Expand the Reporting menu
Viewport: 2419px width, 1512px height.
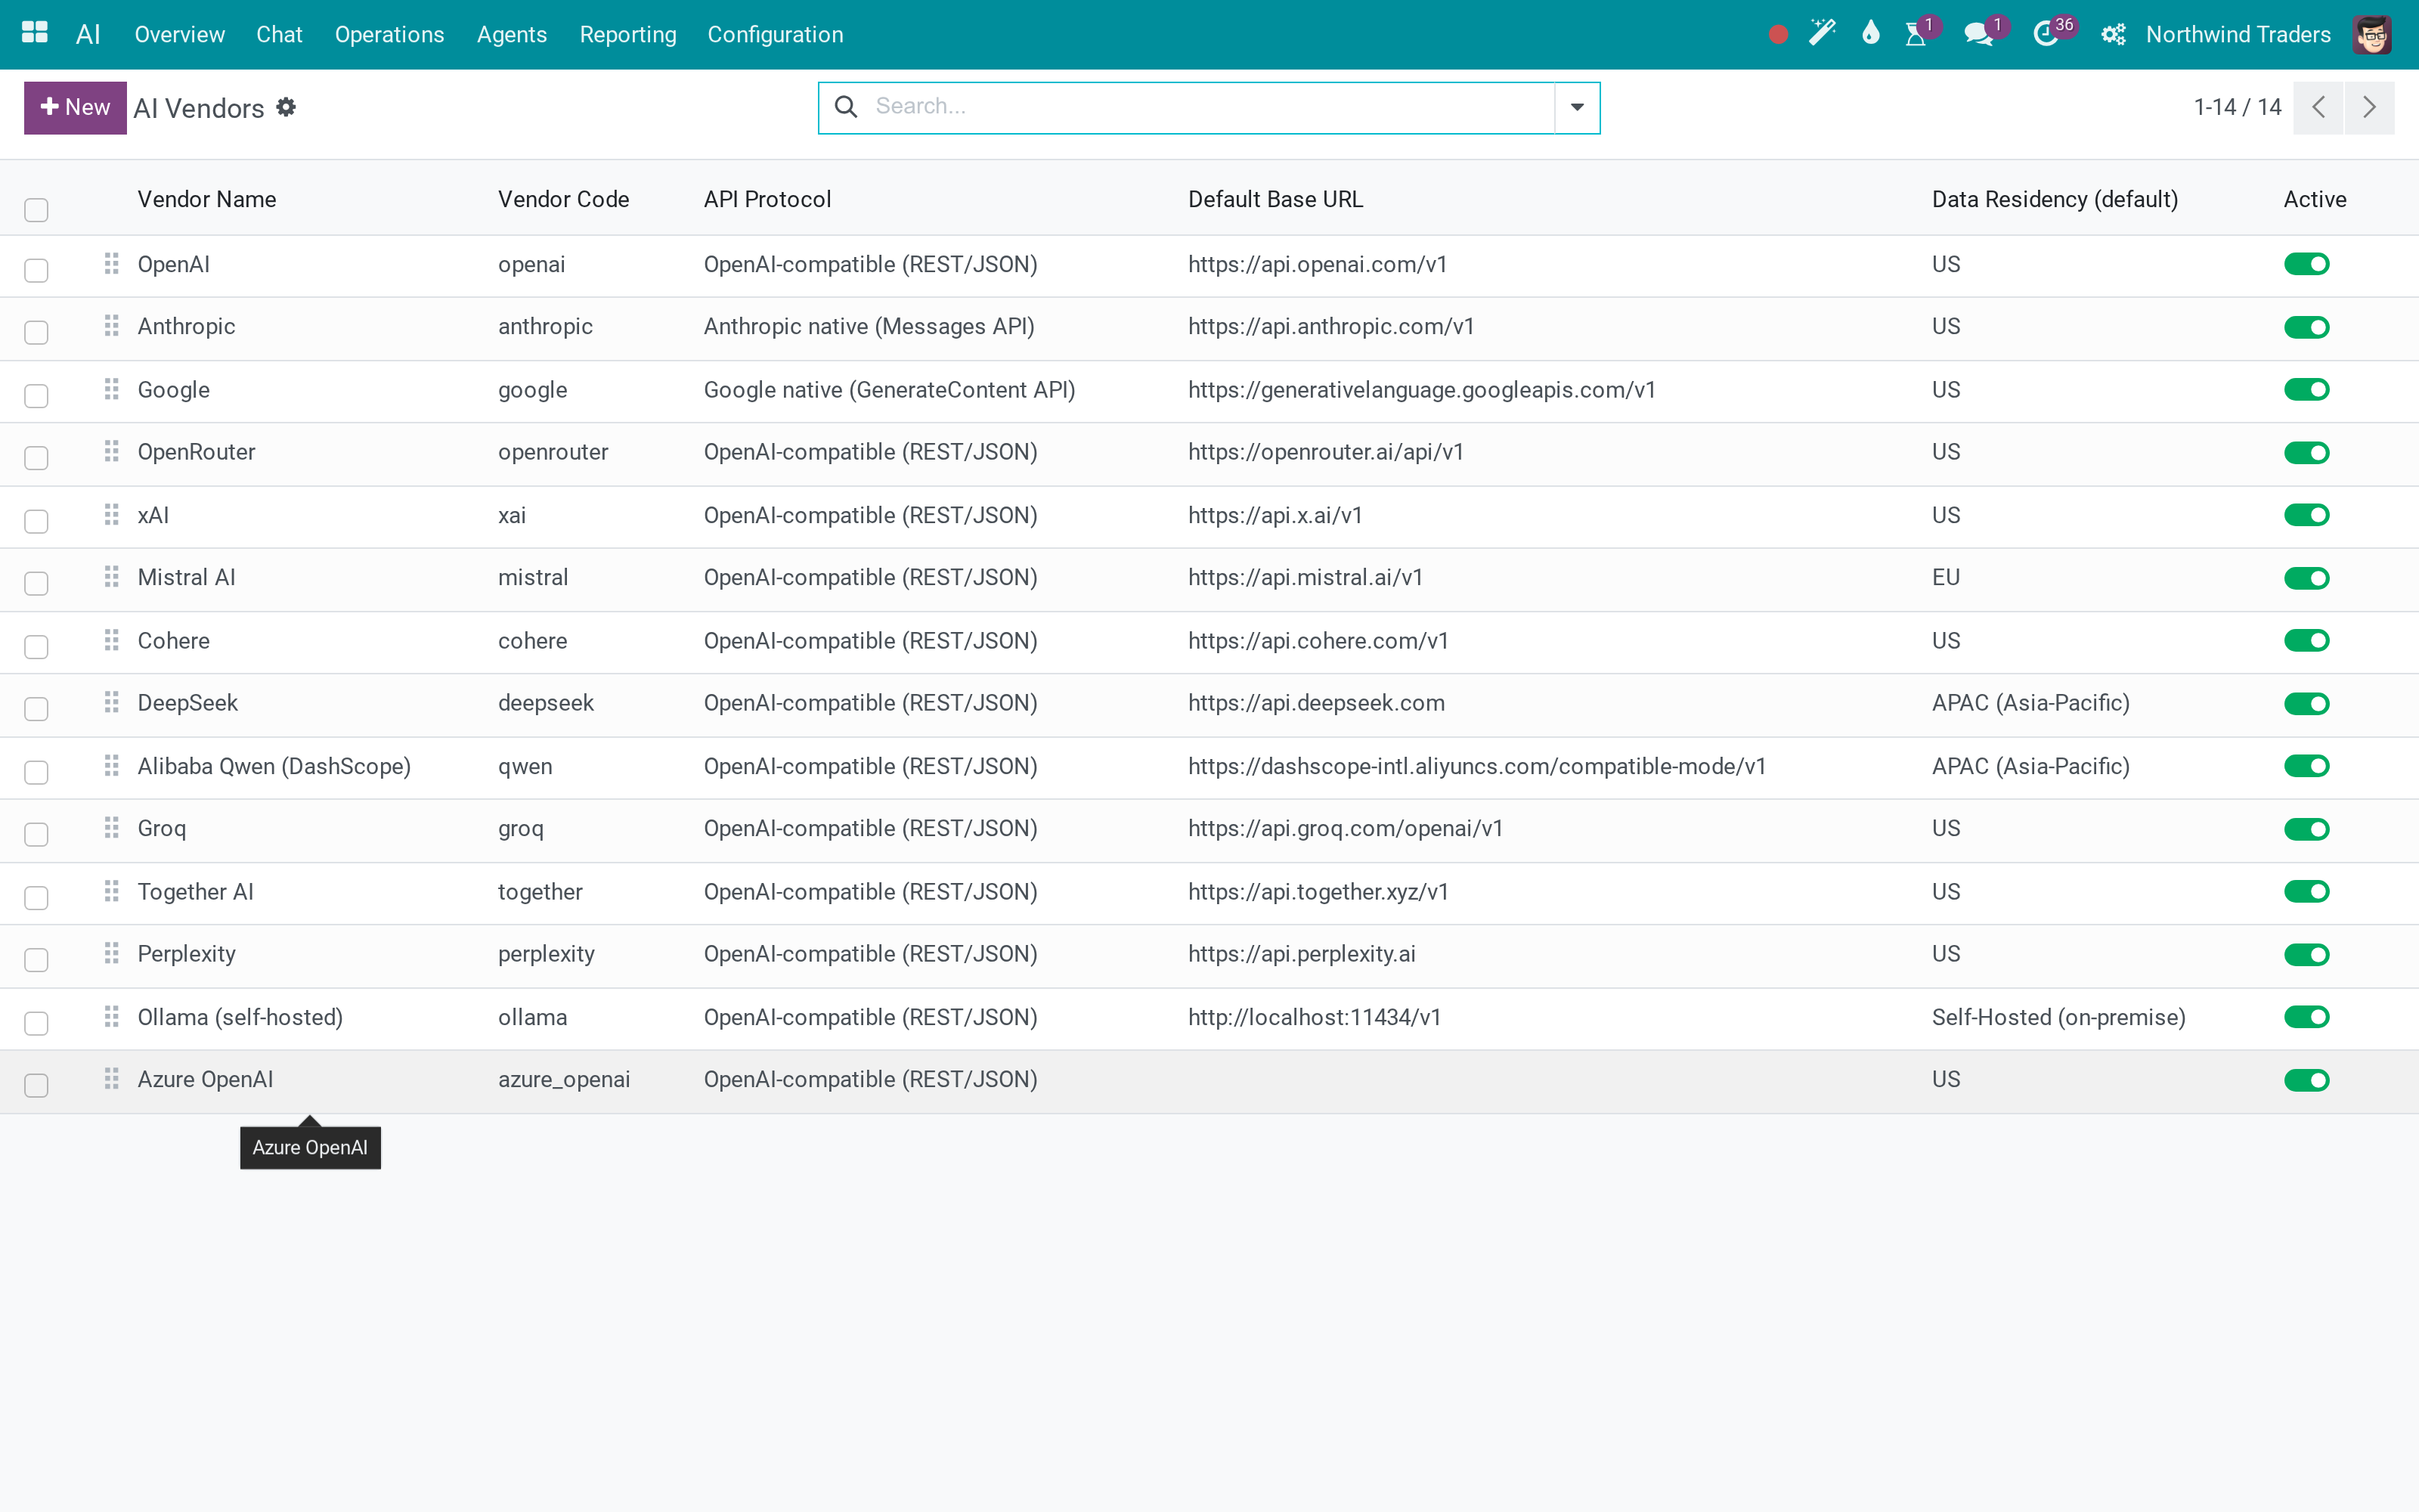(x=627, y=35)
